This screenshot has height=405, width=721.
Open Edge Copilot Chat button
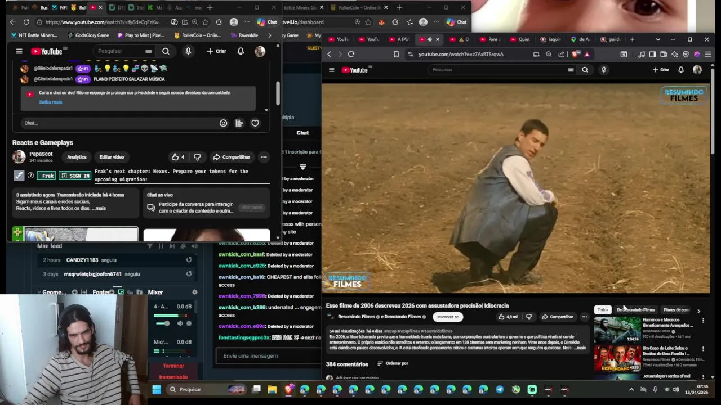[x=267, y=22]
